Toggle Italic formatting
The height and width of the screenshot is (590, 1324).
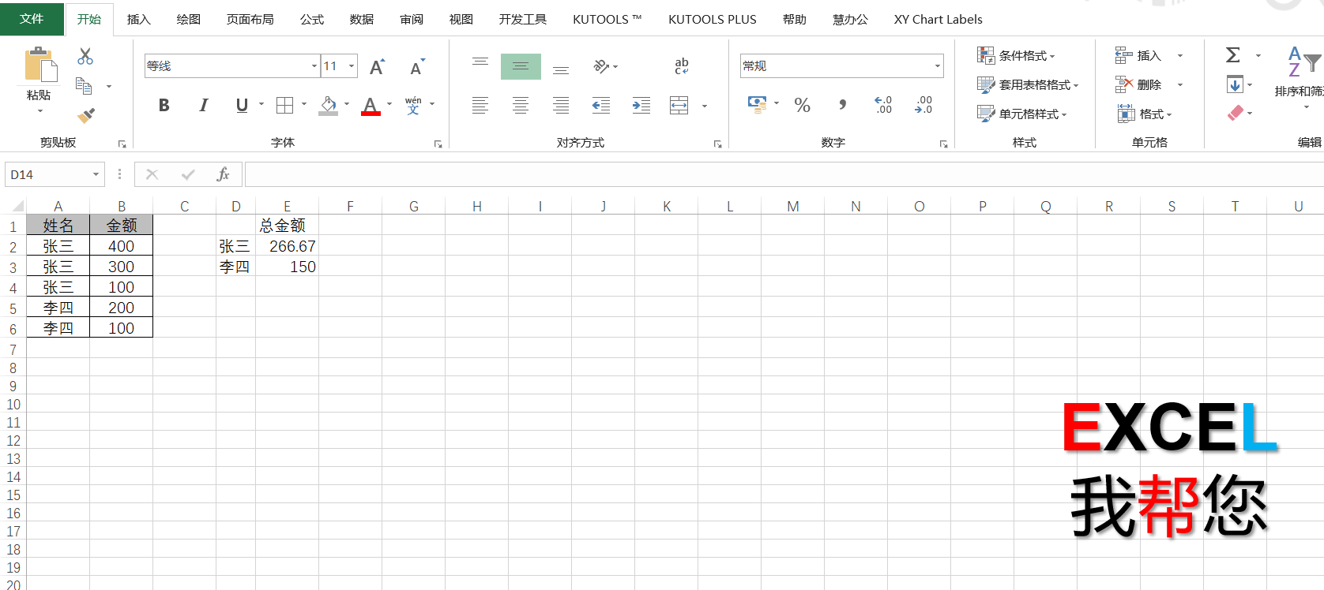(203, 105)
